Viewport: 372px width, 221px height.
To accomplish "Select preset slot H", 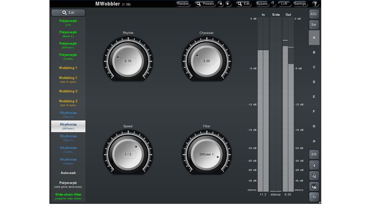I will (x=314, y=141).
